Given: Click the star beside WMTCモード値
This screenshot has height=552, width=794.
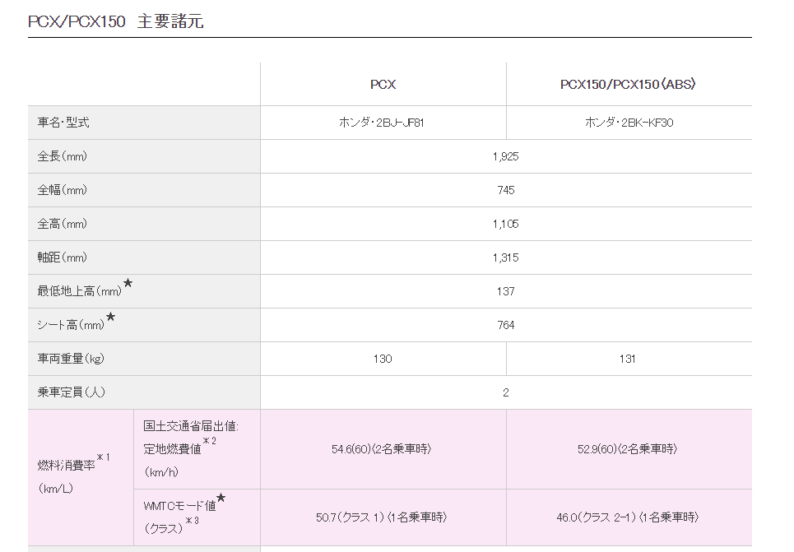Looking at the screenshot, I should 221,498.
